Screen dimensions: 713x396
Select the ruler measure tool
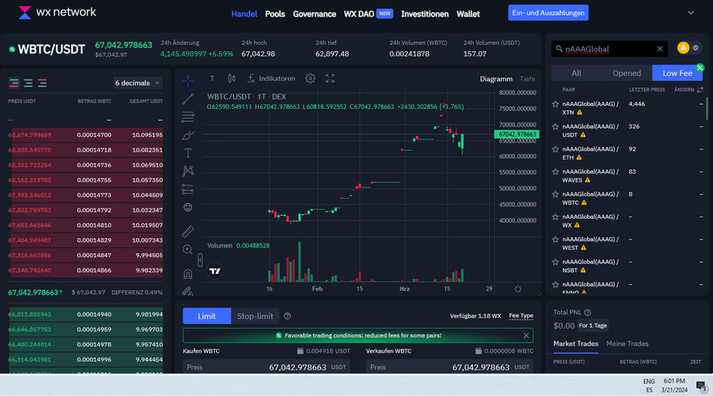[188, 231]
